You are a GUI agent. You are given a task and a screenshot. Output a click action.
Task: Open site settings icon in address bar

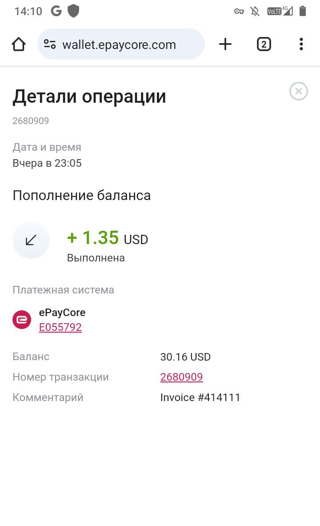click(x=50, y=44)
